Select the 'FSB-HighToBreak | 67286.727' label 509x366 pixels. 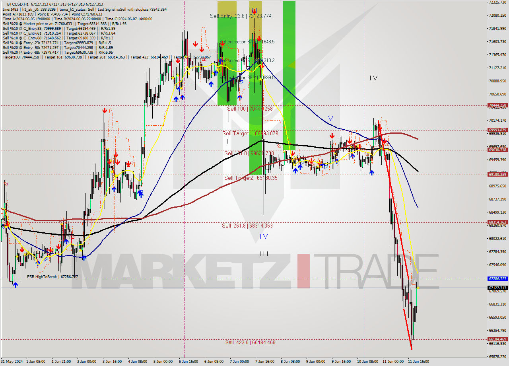52,276
